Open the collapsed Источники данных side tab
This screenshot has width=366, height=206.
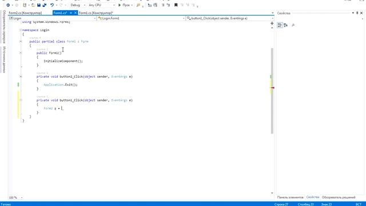pyautogui.click(x=4, y=60)
